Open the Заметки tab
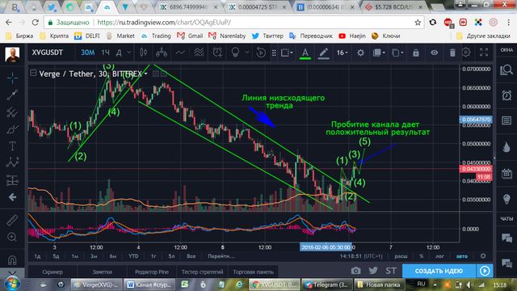 point(102,272)
